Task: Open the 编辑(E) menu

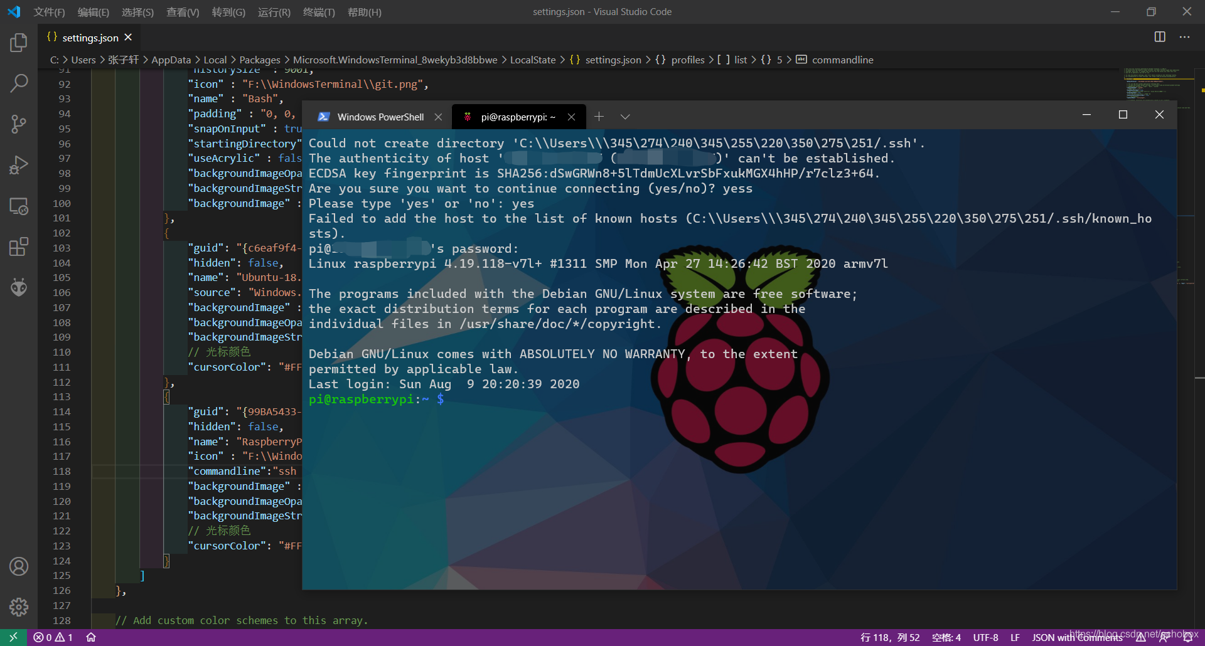Action: point(94,12)
